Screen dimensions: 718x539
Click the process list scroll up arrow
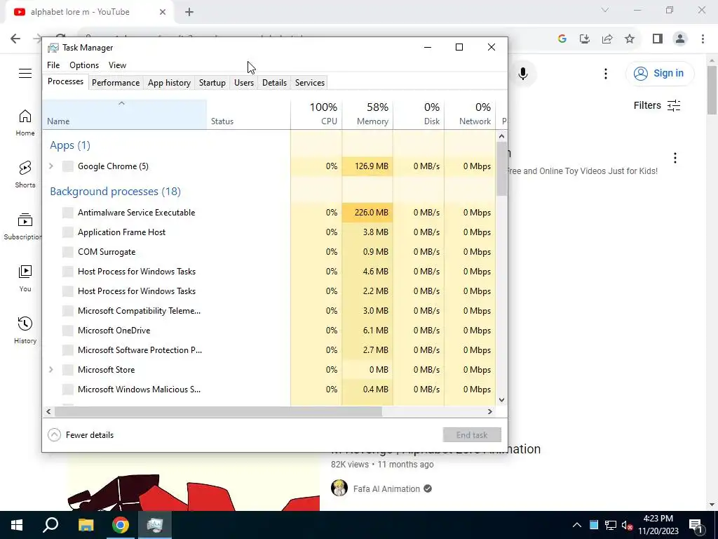[x=501, y=135]
